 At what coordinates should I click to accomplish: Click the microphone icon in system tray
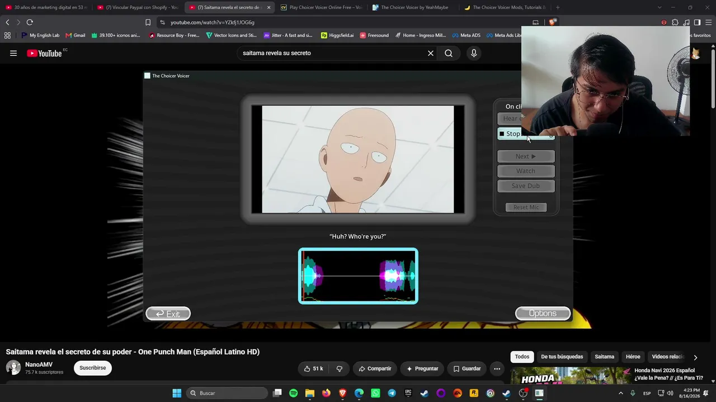633,393
